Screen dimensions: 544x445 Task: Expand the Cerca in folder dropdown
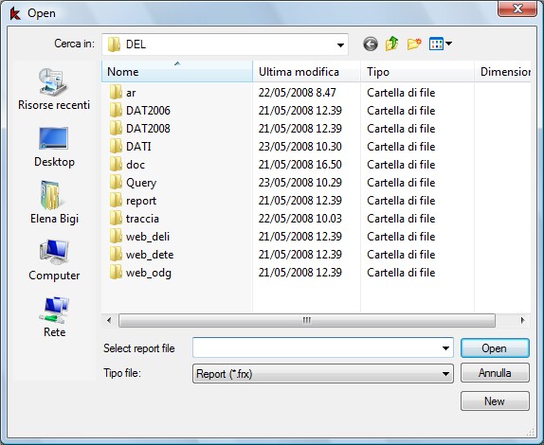pyautogui.click(x=340, y=44)
